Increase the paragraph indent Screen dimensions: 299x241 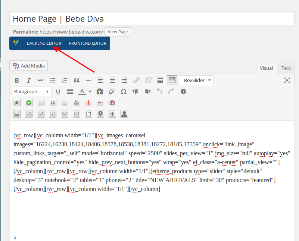click(147, 92)
